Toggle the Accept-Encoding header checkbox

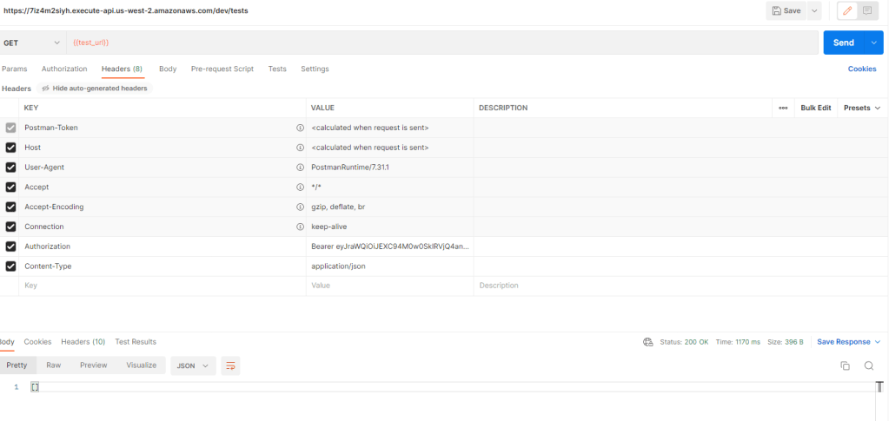click(11, 207)
